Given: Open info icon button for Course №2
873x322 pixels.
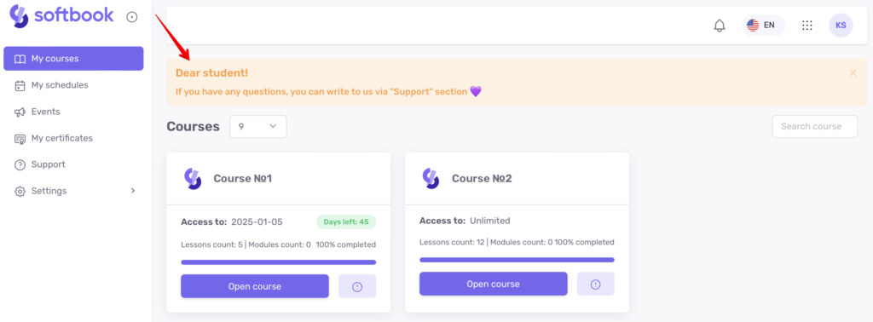Looking at the screenshot, I should tap(596, 285).
